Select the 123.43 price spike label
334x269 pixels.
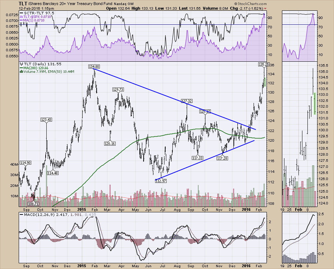tap(46, 120)
